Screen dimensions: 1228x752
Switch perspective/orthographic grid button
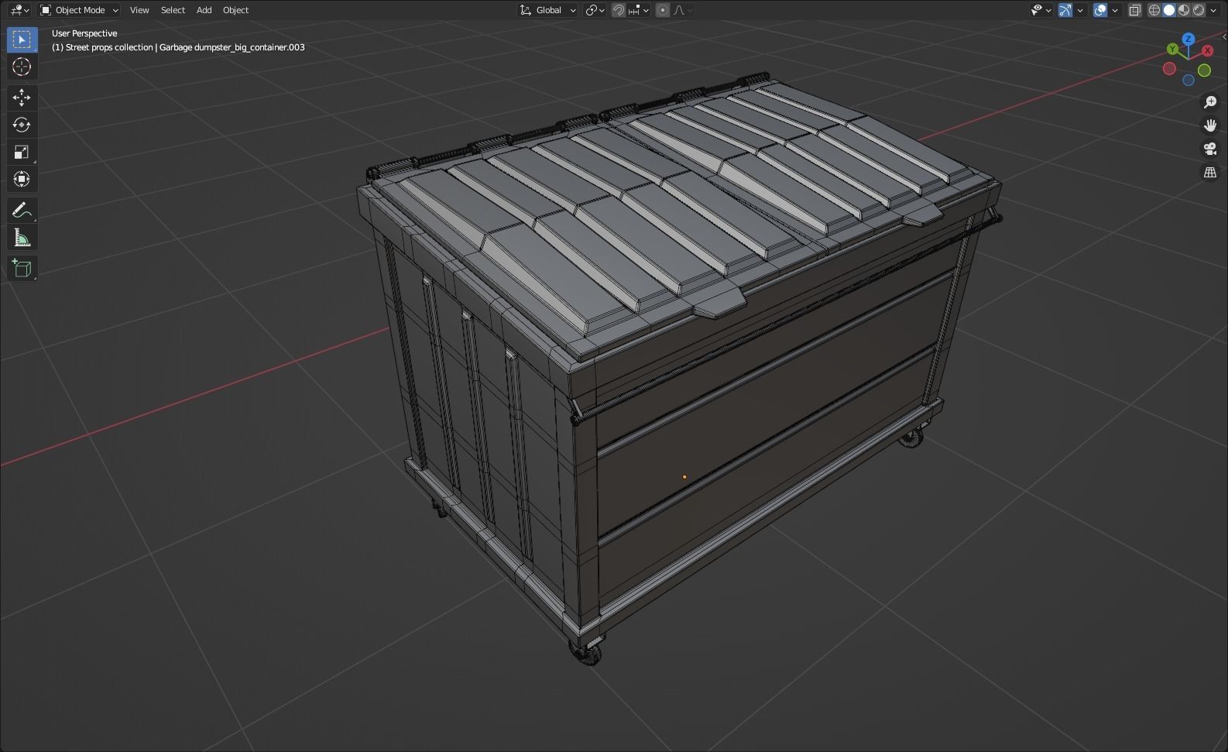click(1210, 172)
